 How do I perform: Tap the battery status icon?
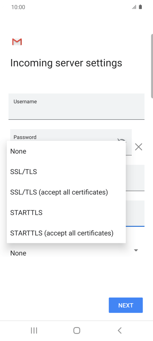pyautogui.click(x=140, y=7)
